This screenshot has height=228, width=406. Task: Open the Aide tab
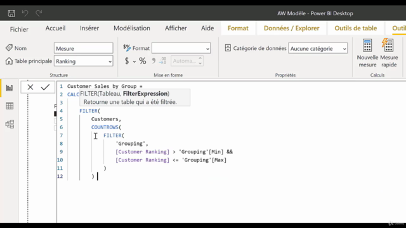coord(207,28)
